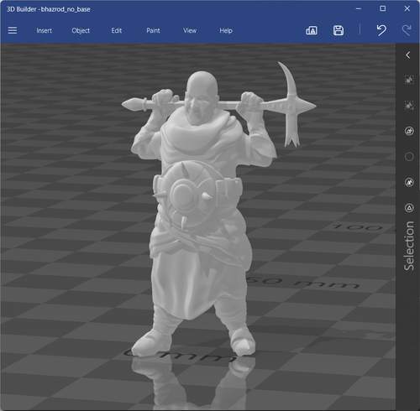Image resolution: width=420 pixels, height=411 pixels.
Task: Open the Object menu
Action: 81,30
